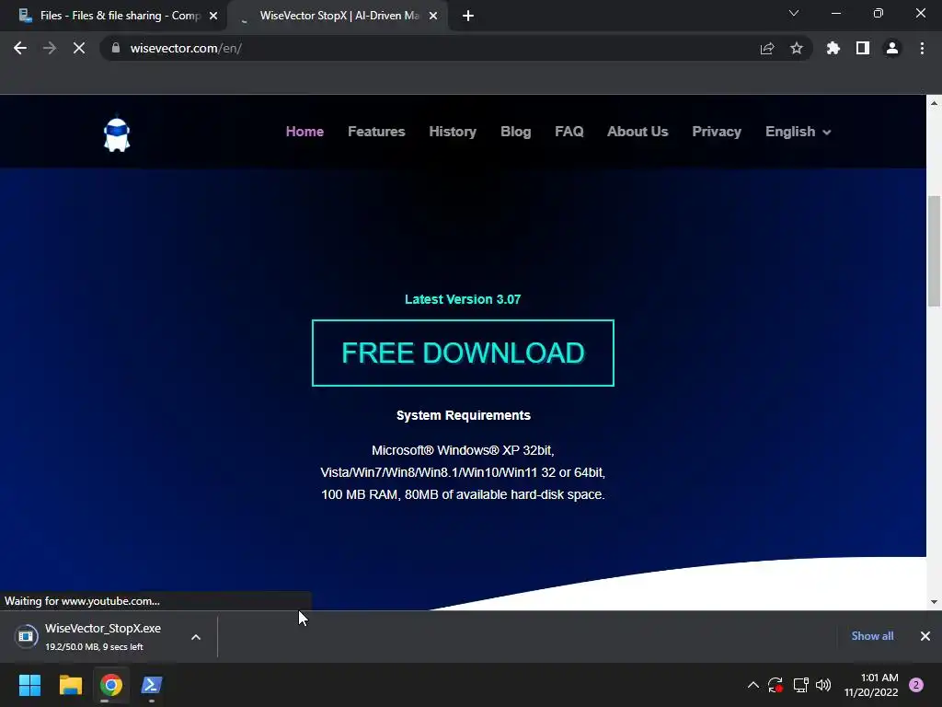
Task: Go to Home nav item
Action: (x=304, y=132)
